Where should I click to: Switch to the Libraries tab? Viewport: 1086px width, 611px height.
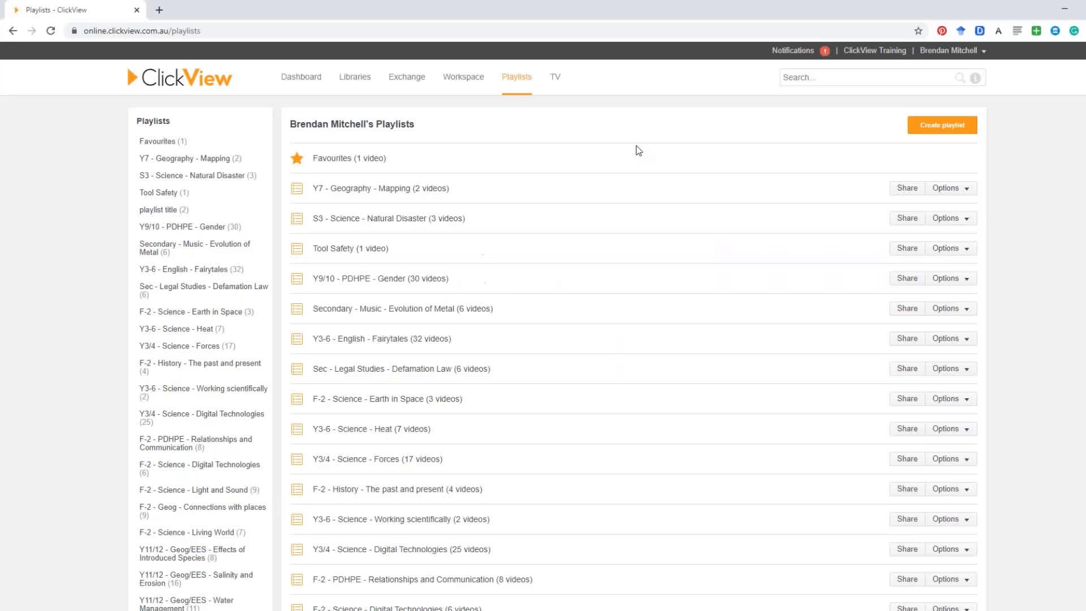tap(354, 76)
